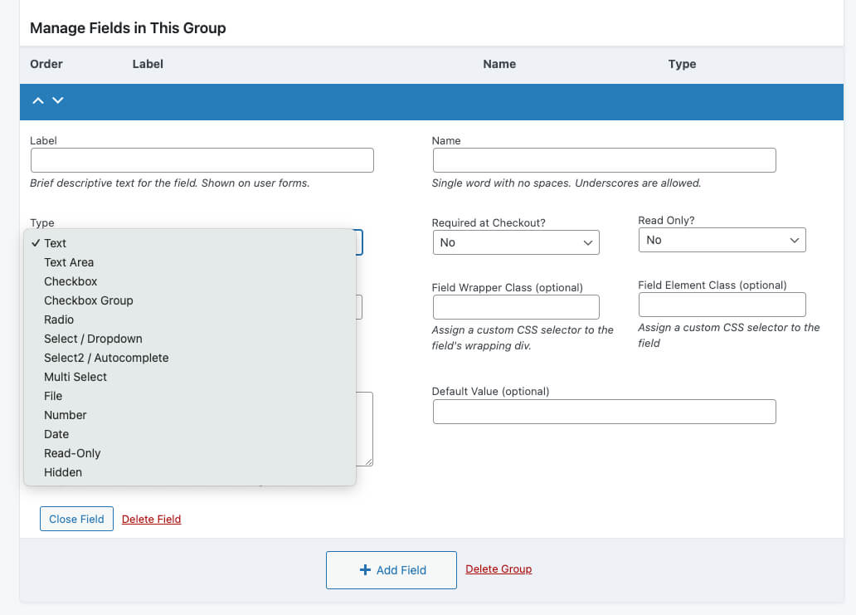Open Required at Checkout dropdown
This screenshot has width=856, height=615.
[x=516, y=242]
